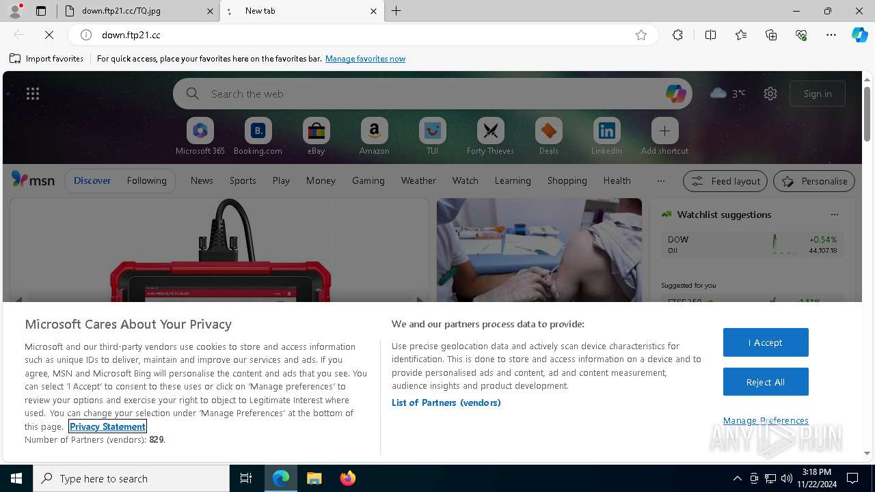The image size is (875, 492).
Task: Accept cookies with I Accept
Action: click(766, 342)
